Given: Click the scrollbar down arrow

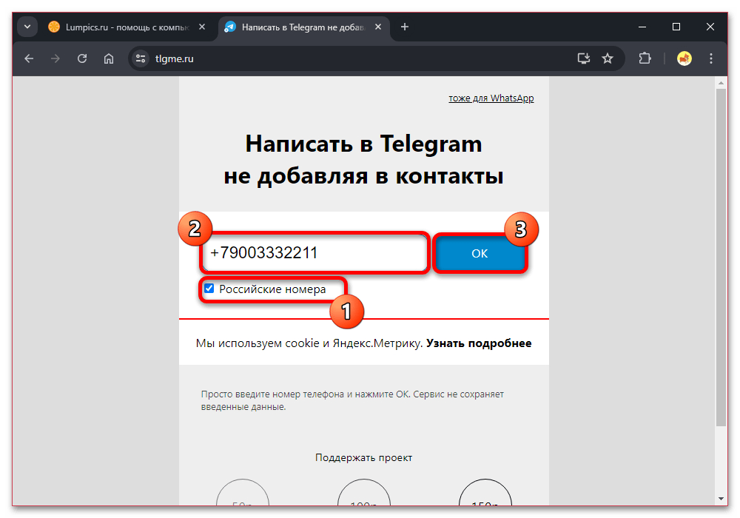Looking at the screenshot, I should (721, 498).
